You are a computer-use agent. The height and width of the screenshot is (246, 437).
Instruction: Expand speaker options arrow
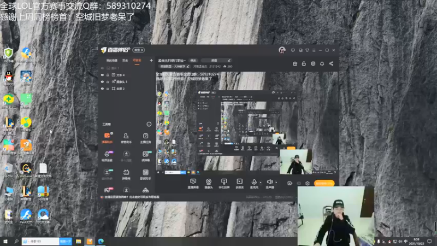(x=276, y=183)
